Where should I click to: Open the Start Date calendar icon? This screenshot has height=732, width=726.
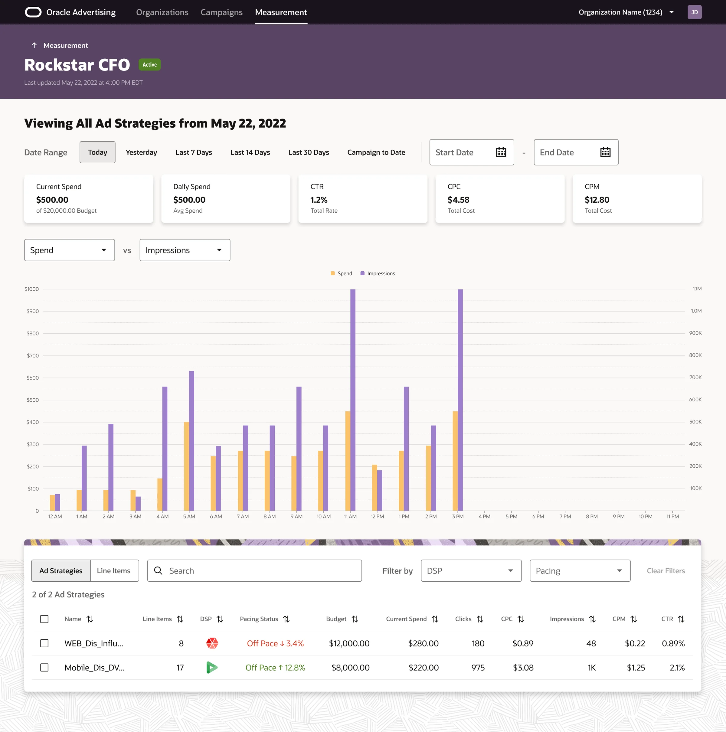pos(501,152)
